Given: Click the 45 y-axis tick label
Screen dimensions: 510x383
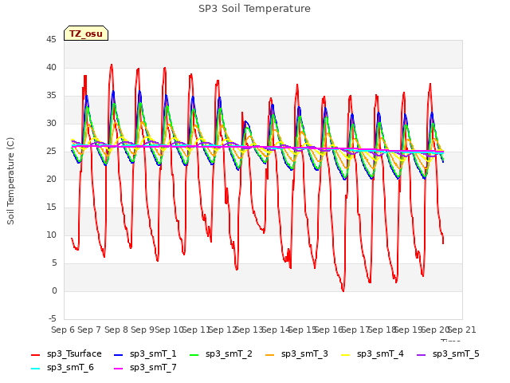Looking at the screenshot, I should click(51, 40).
